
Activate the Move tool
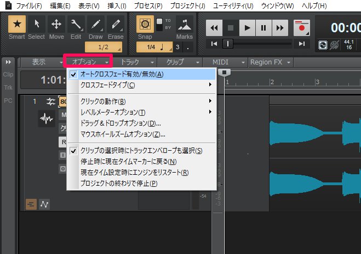56,25
